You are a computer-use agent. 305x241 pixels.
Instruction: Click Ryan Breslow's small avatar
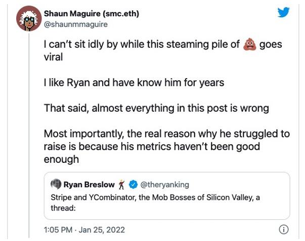tap(55, 184)
